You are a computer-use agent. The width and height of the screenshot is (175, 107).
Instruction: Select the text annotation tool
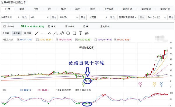click(x=80, y=33)
